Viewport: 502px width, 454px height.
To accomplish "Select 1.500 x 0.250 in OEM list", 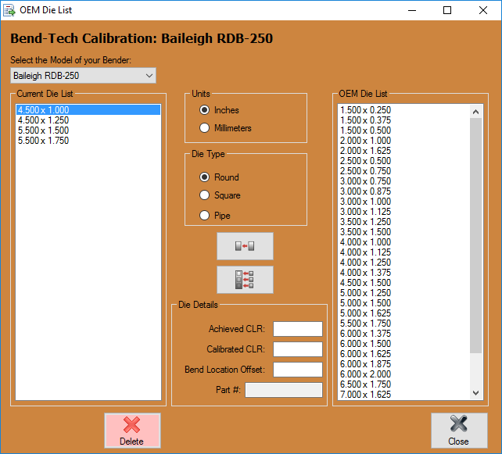I will pyautogui.click(x=404, y=110).
